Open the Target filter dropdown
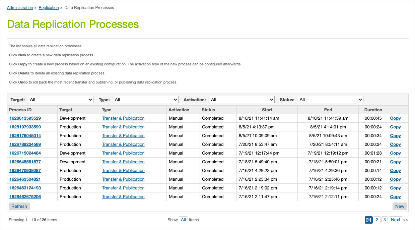Viewport: 415px width, 230px height. pyautogui.click(x=61, y=100)
